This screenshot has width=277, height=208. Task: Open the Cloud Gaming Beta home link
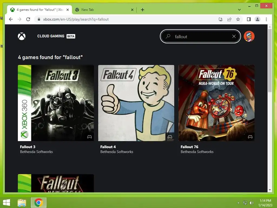(56, 36)
